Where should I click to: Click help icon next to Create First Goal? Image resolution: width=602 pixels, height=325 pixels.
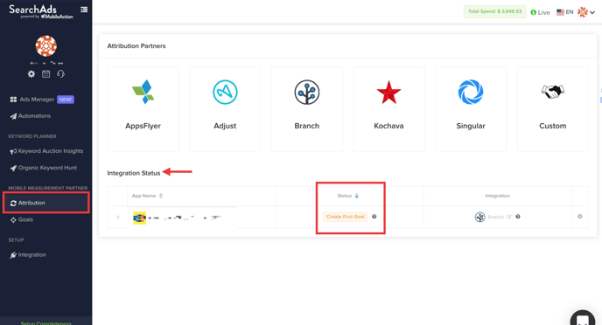point(374,217)
